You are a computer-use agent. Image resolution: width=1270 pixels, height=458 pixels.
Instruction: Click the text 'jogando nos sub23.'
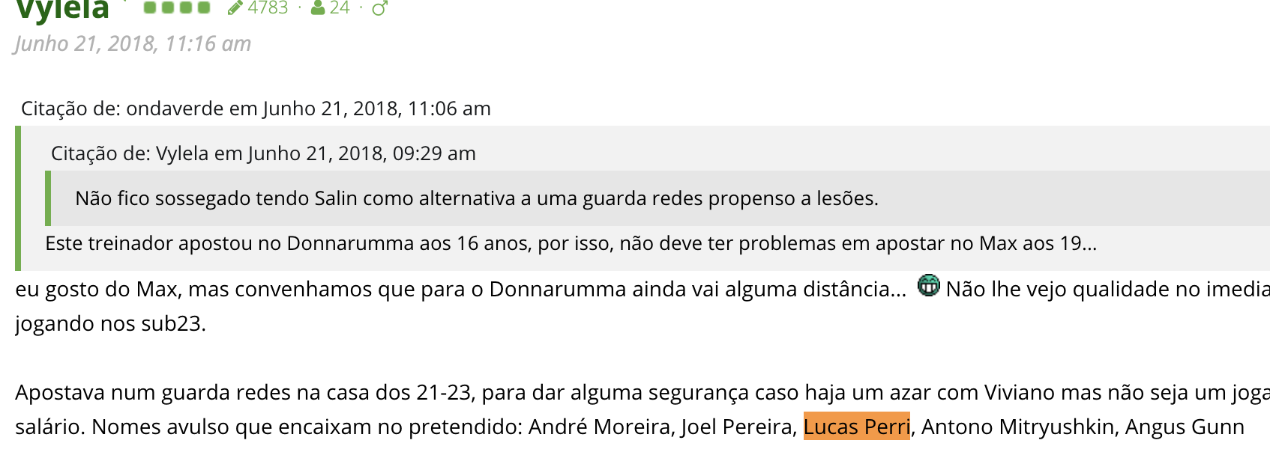(110, 323)
